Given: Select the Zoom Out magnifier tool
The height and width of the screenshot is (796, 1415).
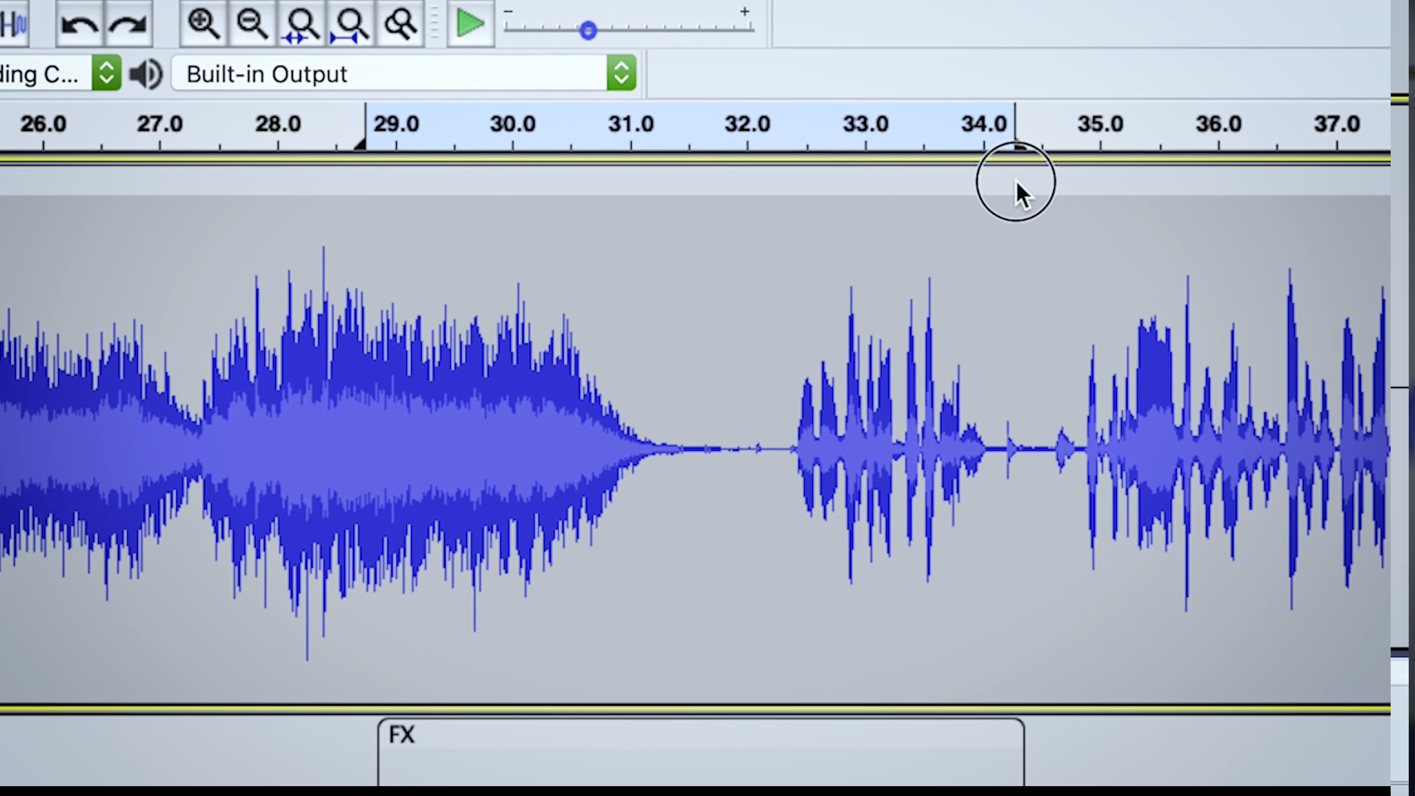Looking at the screenshot, I should [252, 23].
